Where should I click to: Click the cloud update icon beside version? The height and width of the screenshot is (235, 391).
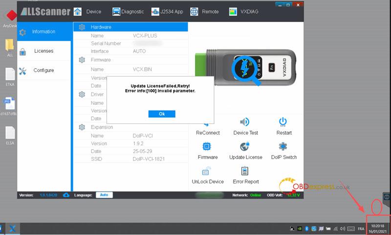click(x=66, y=195)
